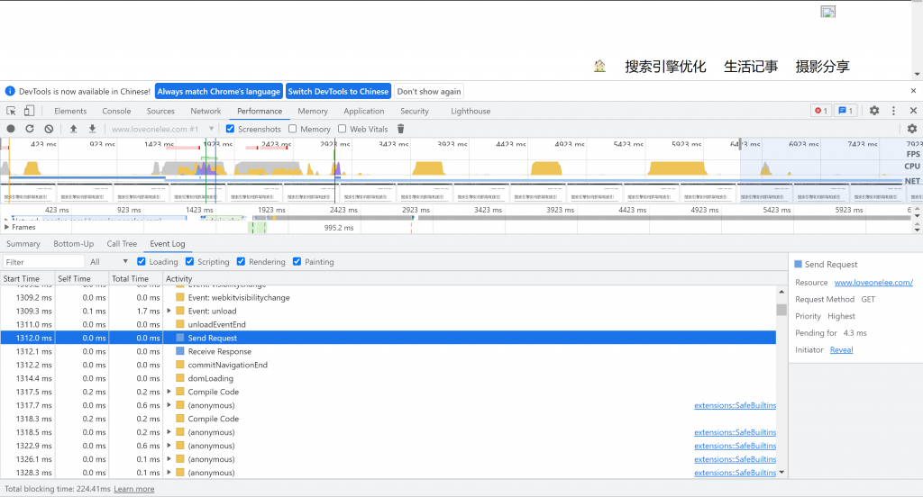The height and width of the screenshot is (497, 923).
Task: Sort by the Total Time column header
Action: click(x=135, y=279)
